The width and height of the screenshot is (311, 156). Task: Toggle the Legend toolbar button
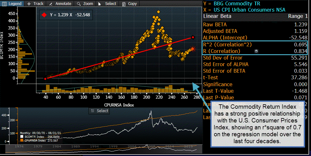click(x=13, y=4)
